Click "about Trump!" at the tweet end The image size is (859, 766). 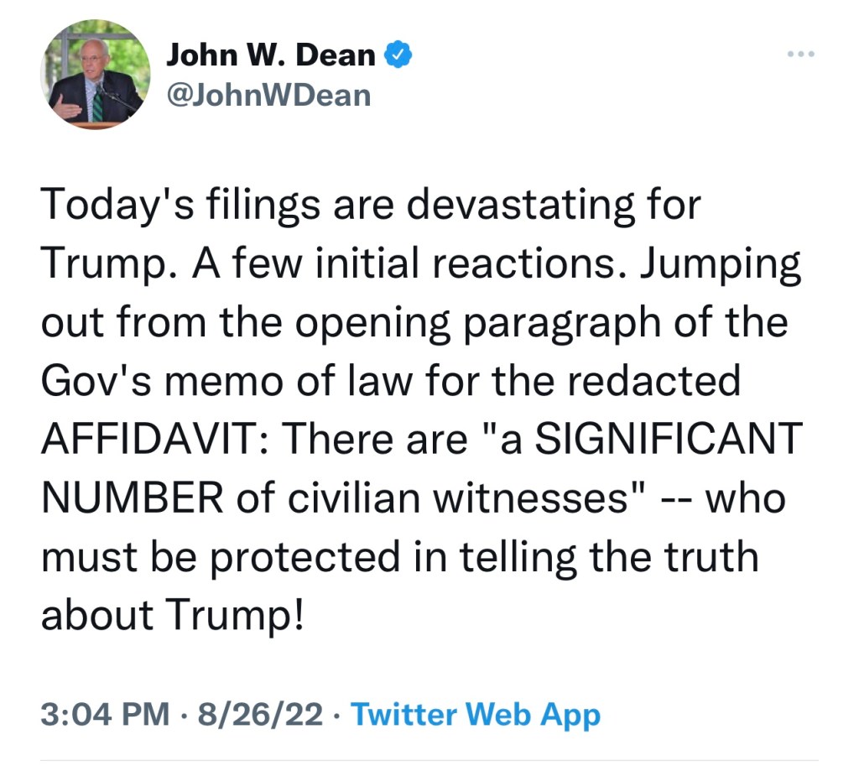(170, 615)
